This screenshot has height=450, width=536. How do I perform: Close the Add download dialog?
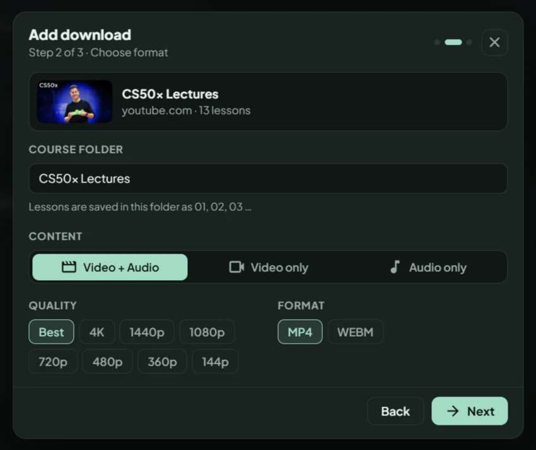coord(494,42)
